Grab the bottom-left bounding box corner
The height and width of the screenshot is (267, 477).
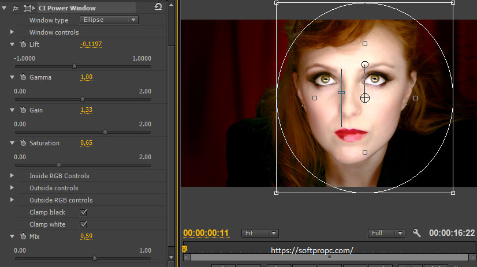pyautogui.click(x=276, y=193)
